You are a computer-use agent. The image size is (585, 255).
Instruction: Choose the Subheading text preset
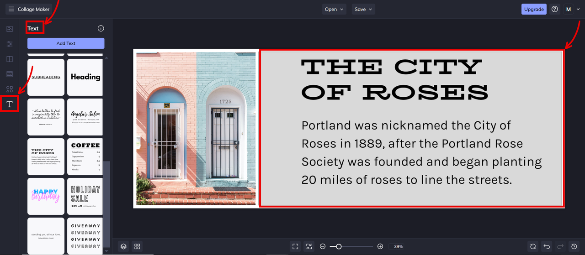click(x=46, y=77)
